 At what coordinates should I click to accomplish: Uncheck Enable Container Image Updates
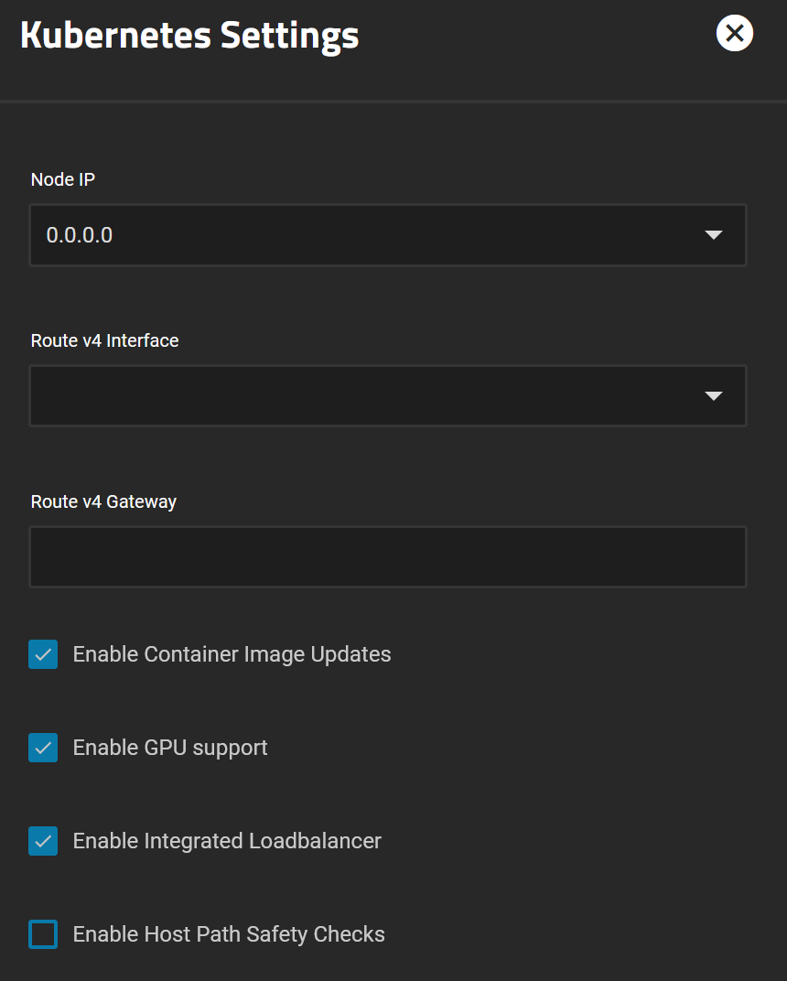[43, 654]
